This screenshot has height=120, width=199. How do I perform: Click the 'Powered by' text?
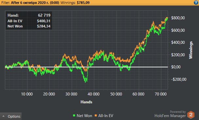178,112
